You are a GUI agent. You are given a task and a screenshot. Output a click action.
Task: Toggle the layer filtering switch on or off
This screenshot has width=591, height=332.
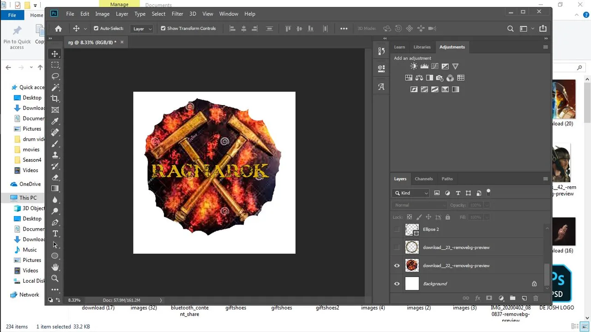[x=488, y=192]
